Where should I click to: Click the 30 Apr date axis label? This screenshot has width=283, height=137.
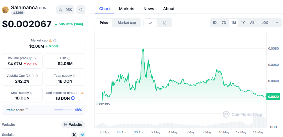tap(139, 132)
